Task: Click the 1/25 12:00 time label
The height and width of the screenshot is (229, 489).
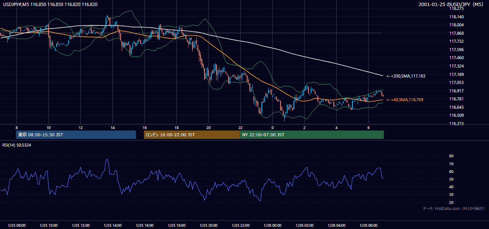Action: click(x=80, y=226)
